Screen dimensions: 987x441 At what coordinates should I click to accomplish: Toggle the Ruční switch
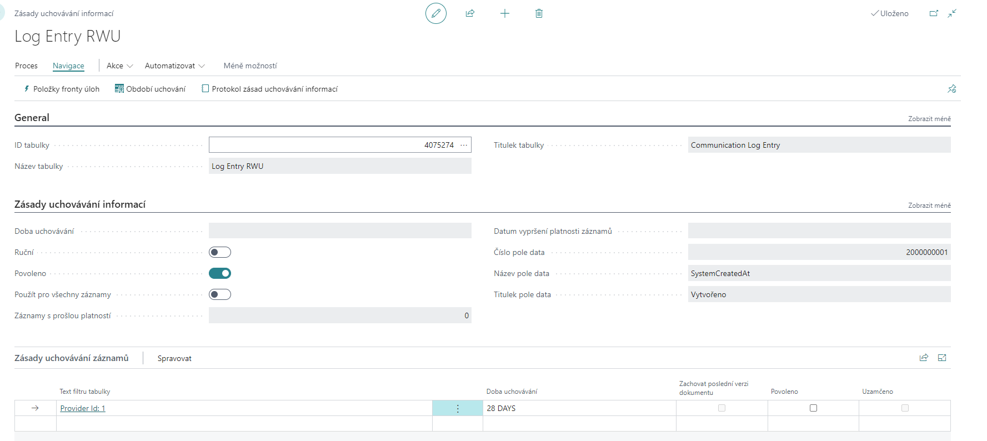[220, 252]
